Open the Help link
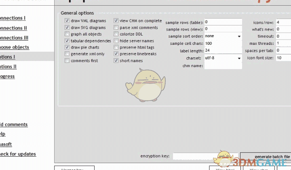Screen dimensions: 291x170 (x=2, y=134)
